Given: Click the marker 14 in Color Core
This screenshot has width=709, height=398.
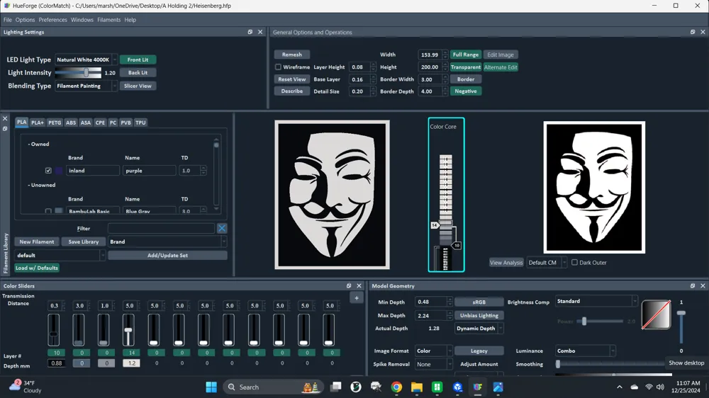Looking at the screenshot, I should click(x=435, y=225).
